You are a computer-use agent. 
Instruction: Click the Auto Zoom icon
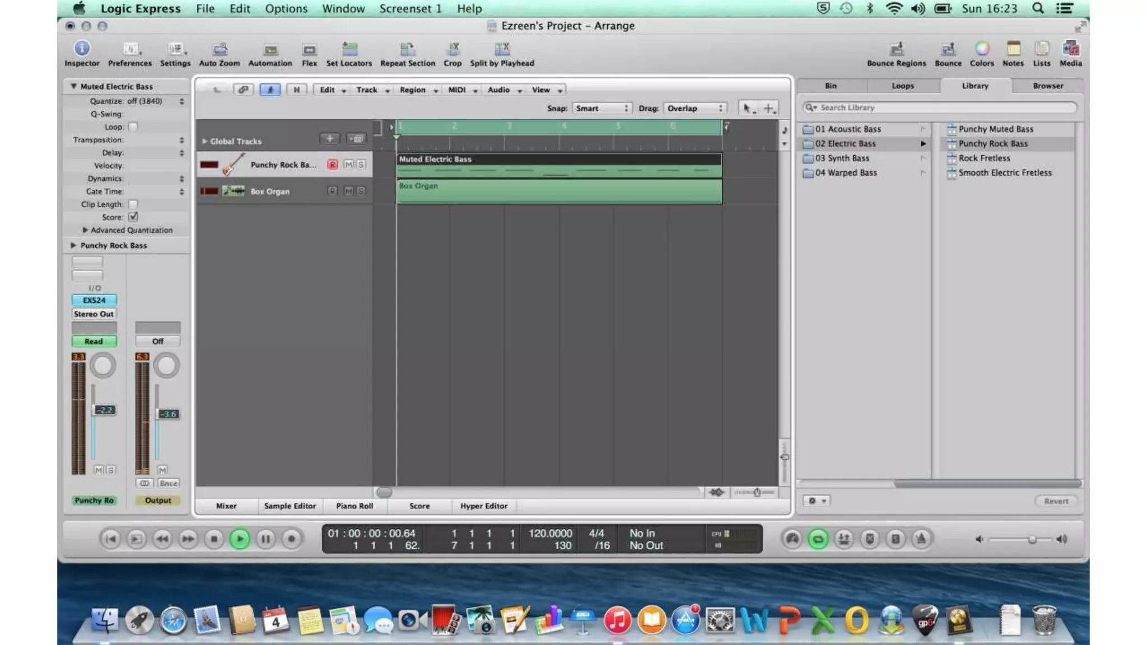coord(220,49)
